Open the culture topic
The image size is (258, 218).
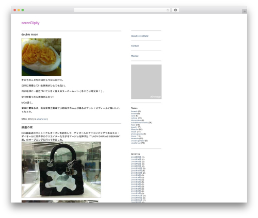134,118
